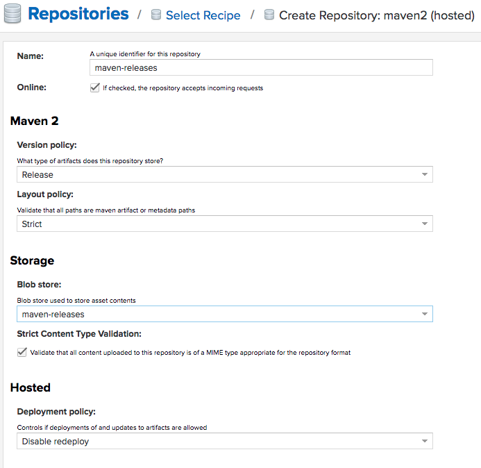The image size is (481, 468).
Task: Click the 'Validate that all content uploaded' description
Action: point(190,353)
